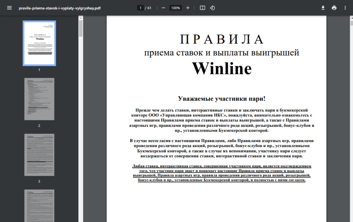Click the paragraph starting Прежде чем делать ставки
Screen dimensions: 353x222
[222, 120]
